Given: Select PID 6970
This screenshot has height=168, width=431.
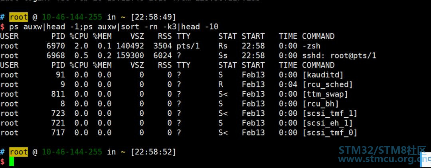Looking at the screenshot, I should (56, 46).
